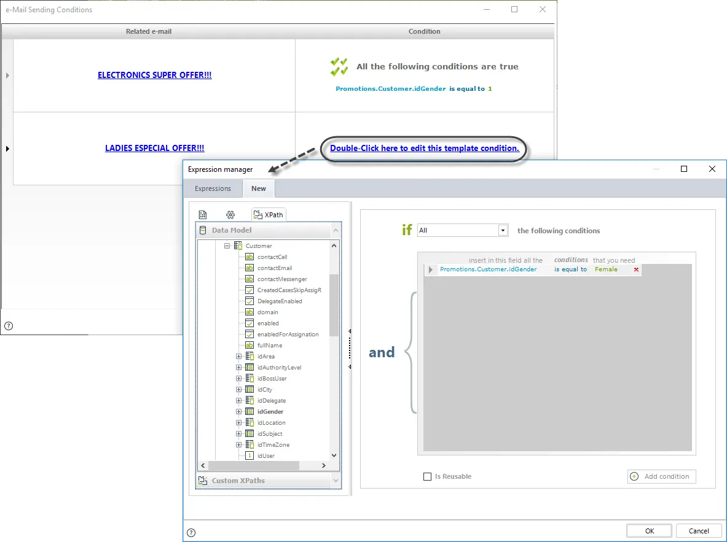Image resolution: width=727 pixels, height=542 pixels.
Task: Click the idCity entity icon
Action: pos(250,390)
